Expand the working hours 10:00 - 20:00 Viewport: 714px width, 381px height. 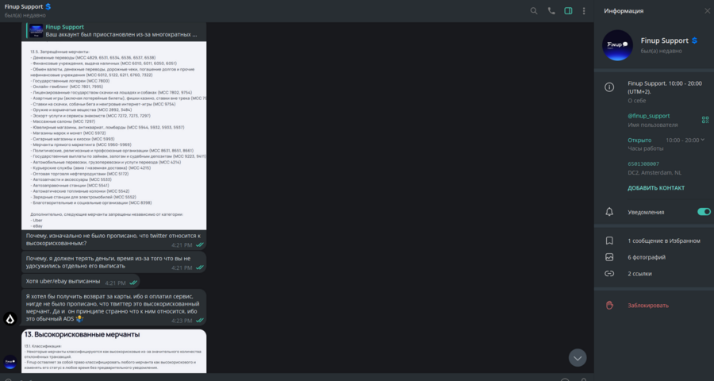685,140
